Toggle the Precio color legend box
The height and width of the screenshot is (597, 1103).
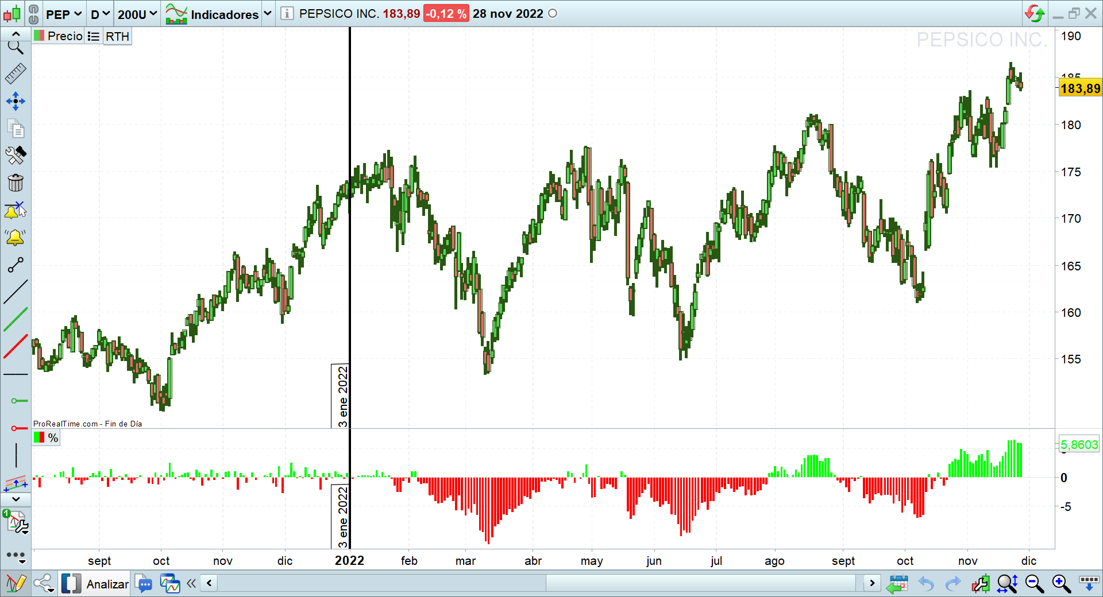39,36
